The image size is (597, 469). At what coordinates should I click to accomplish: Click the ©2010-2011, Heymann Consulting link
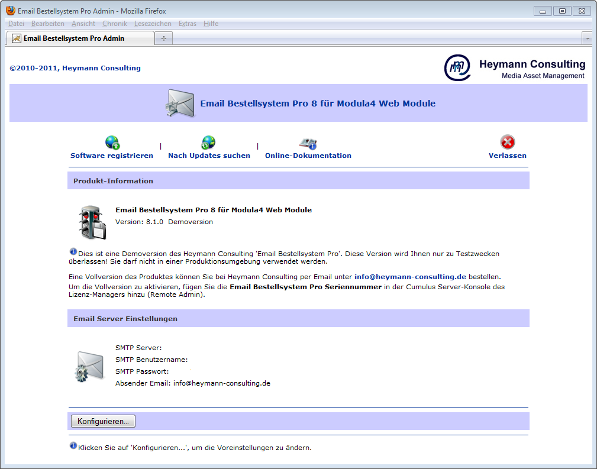click(x=75, y=68)
